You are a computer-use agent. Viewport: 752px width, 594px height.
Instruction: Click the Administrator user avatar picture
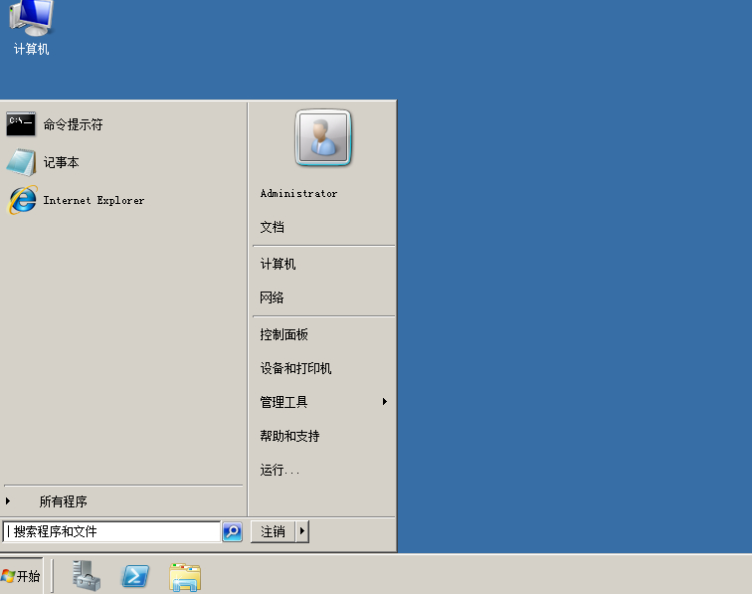click(322, 137)
